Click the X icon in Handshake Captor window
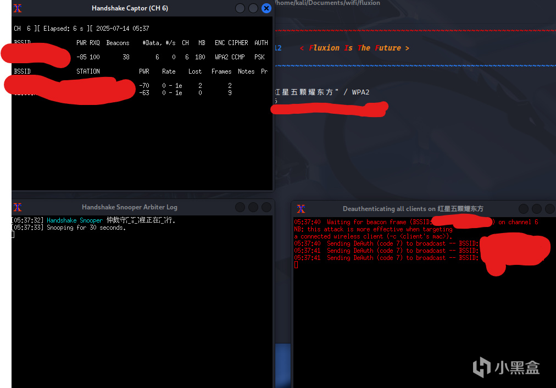Screen dimensions: 556x388 [x=18, y=8]
